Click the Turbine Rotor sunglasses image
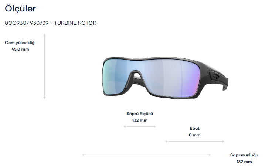 tap(165, 78)
